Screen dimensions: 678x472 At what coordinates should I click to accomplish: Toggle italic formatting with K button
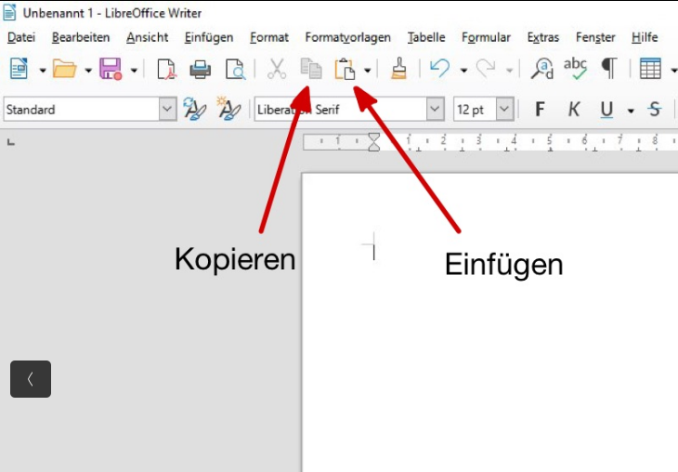pos(574,110)
